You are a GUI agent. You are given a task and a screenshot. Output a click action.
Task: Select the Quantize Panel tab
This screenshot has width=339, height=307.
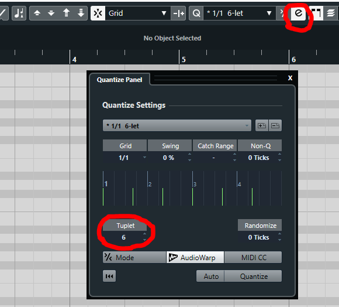(x=119, y=80)
